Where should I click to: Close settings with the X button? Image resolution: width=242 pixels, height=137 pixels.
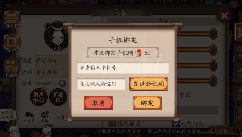tap(224, 15)
